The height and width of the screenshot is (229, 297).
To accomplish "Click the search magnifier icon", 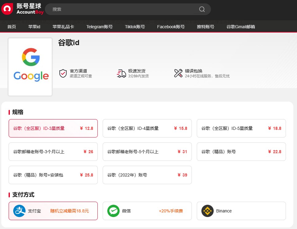I will (x=202, y=9).
